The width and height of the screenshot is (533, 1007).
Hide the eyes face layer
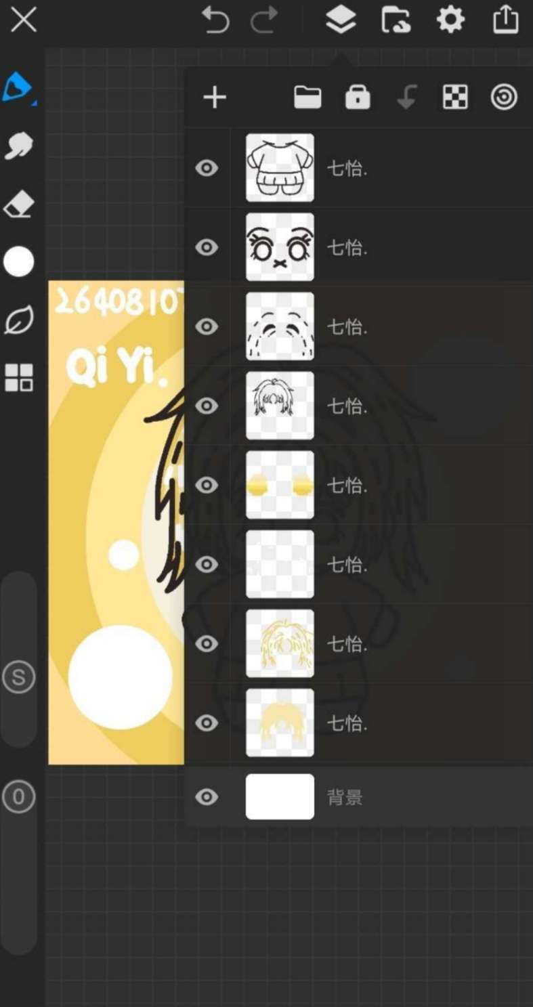(x=207, y=247)
